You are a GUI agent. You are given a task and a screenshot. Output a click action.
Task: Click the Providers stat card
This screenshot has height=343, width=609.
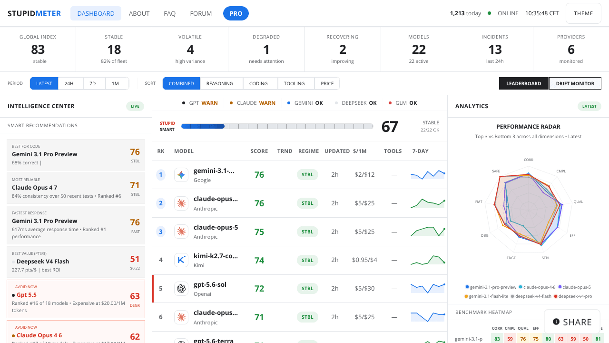coord(571,49)
